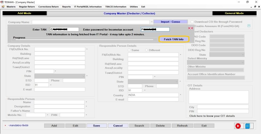Click the Company Details Flt/Dr/Blck No. field
Viewport: 261px width, 134px height.
60,49
